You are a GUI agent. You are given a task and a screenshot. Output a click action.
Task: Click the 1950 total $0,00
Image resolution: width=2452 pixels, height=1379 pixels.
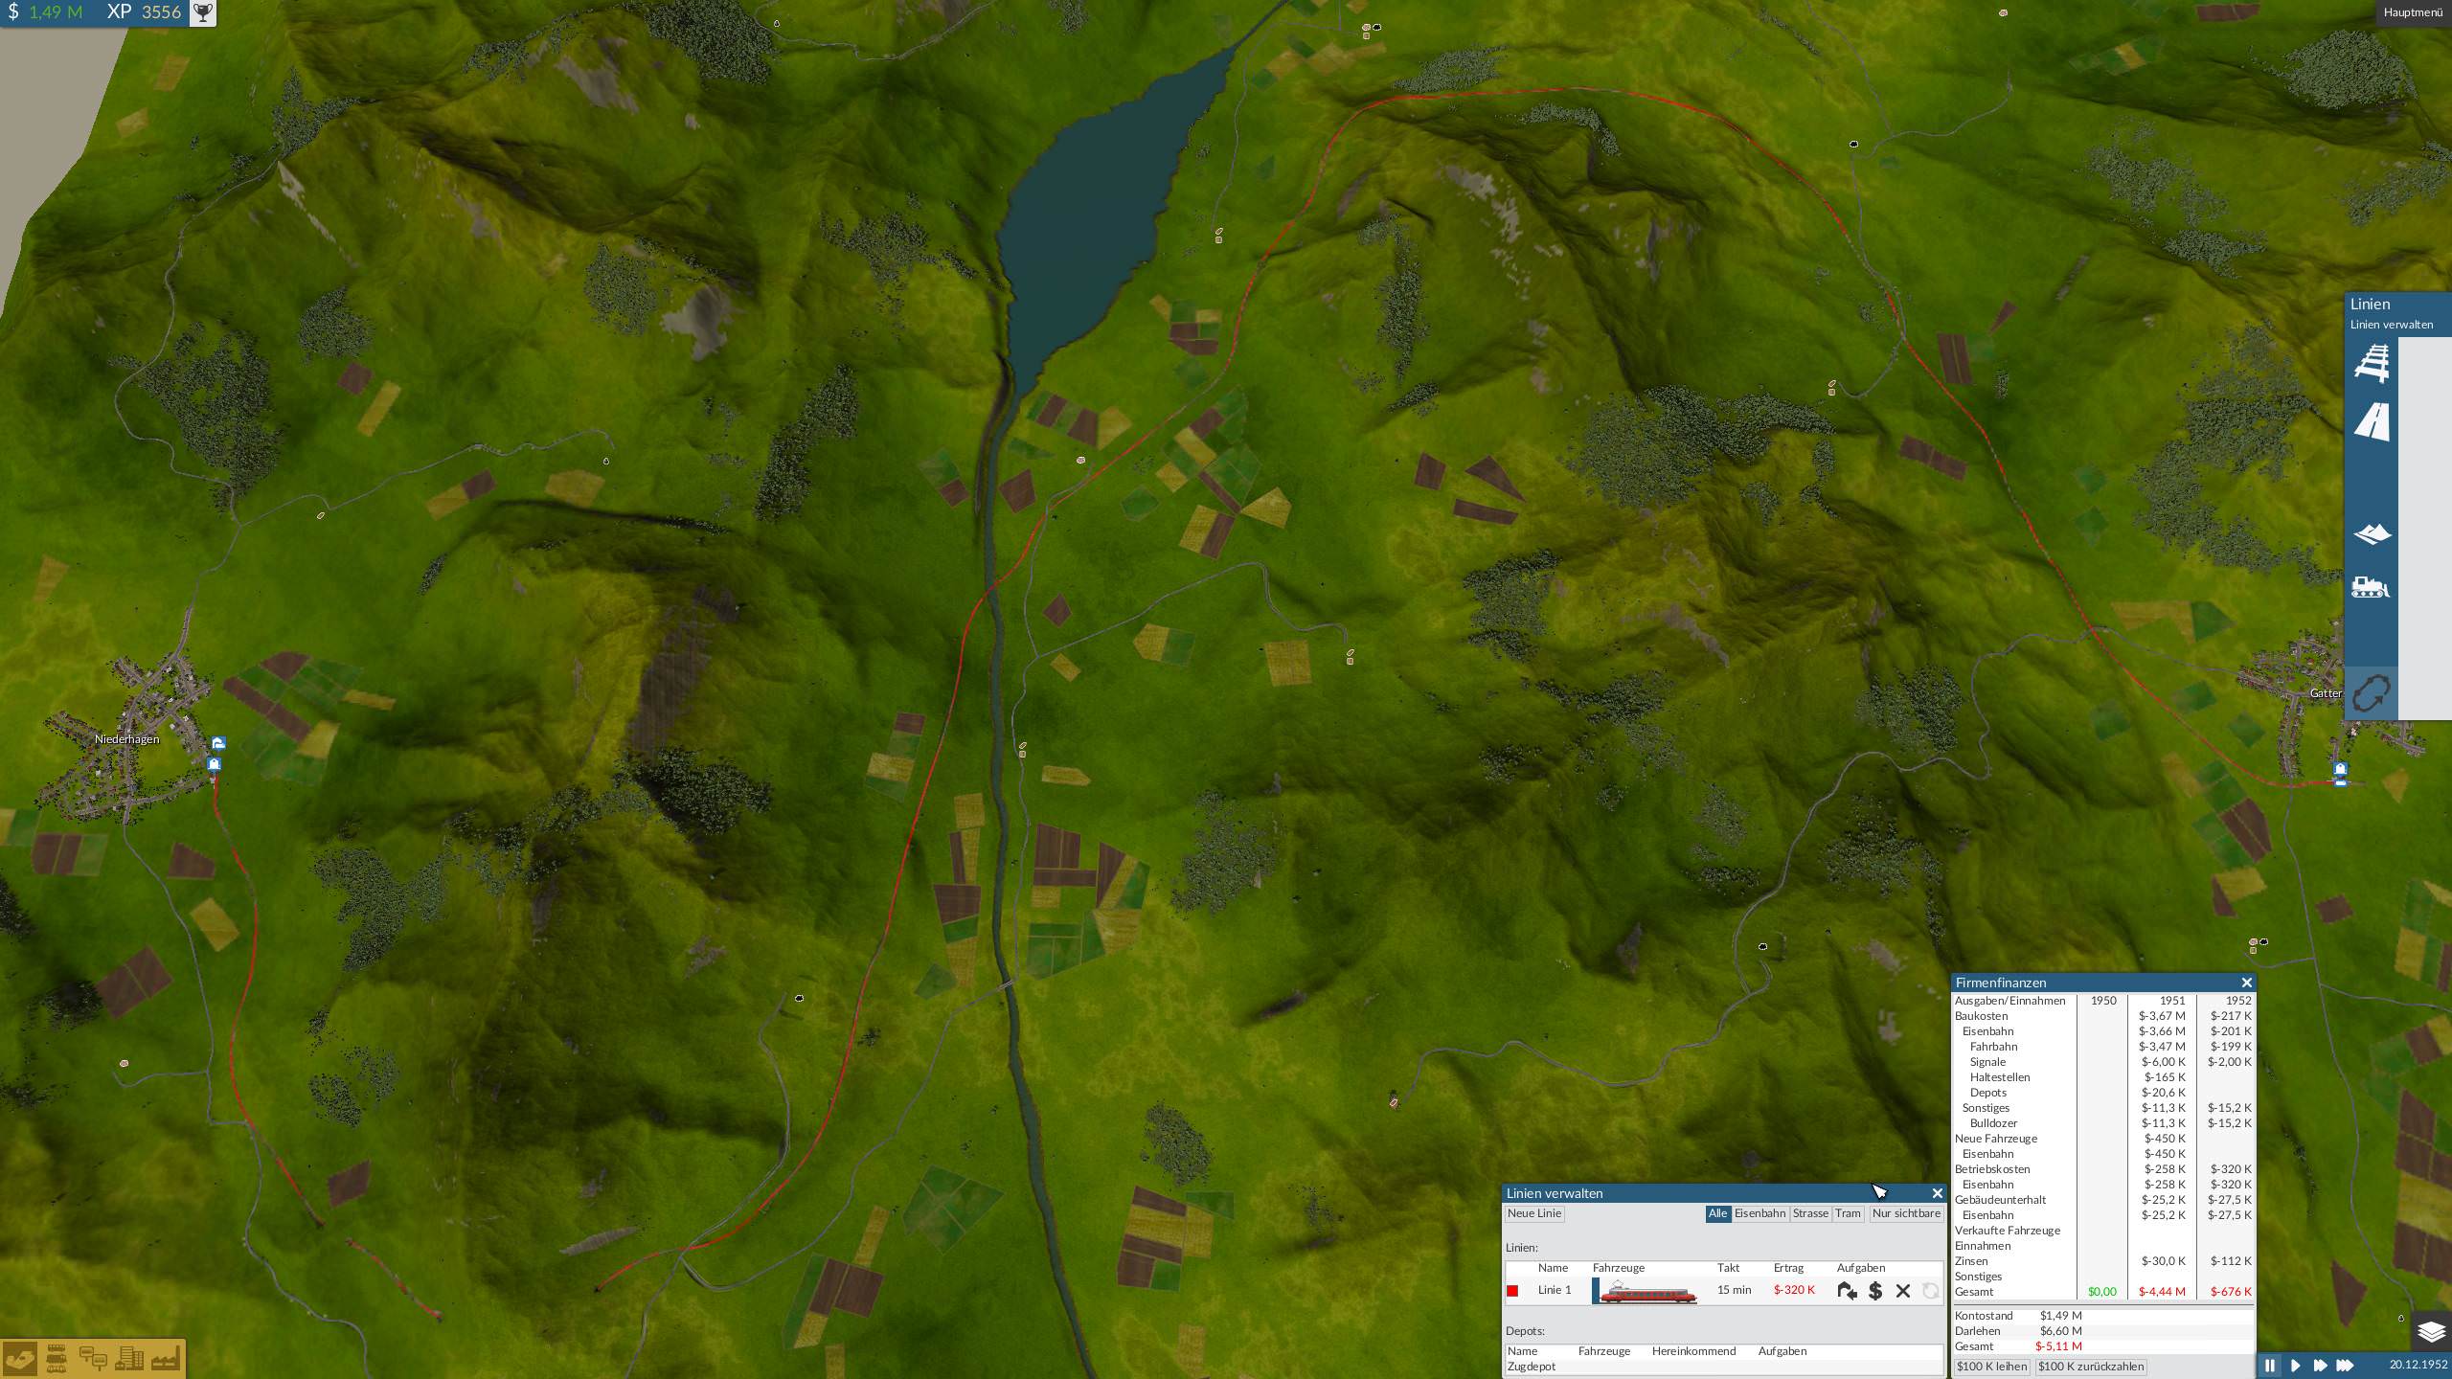[x=2102, y=1292]
